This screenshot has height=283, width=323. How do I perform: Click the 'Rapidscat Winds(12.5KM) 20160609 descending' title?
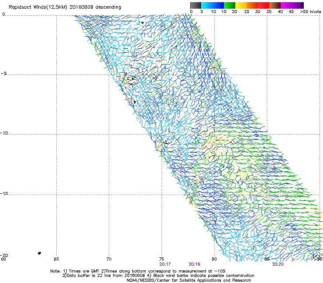point(65,7)
